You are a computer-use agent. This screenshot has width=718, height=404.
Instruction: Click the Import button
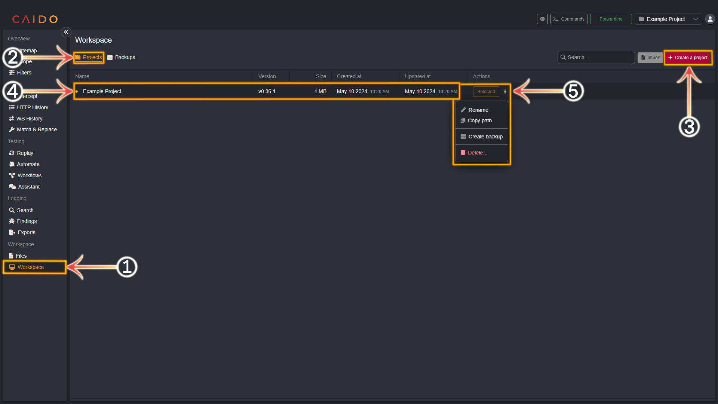coord(650,58)
